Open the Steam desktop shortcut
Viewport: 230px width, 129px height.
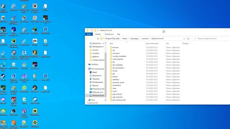3,77
